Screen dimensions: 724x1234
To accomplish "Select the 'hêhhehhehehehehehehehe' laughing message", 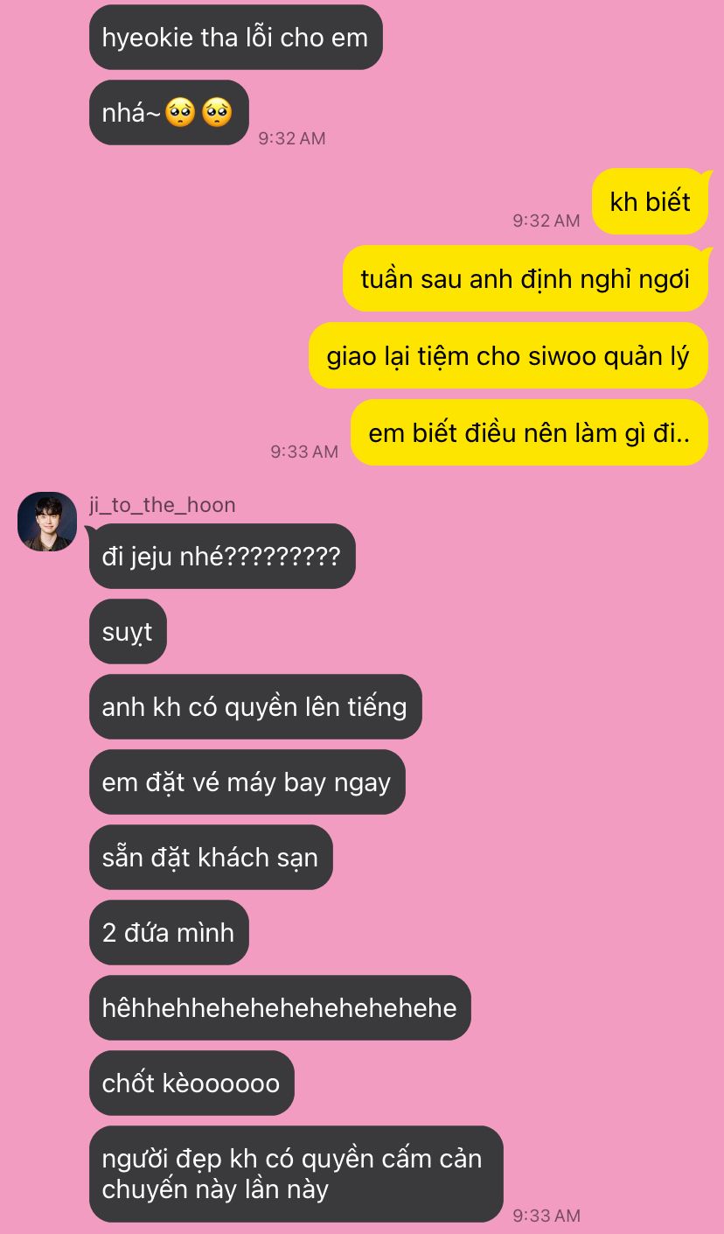I will [x=280, y=1007].
